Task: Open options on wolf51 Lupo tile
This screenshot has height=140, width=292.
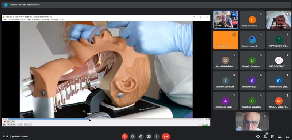Action: tap(234, 15)
